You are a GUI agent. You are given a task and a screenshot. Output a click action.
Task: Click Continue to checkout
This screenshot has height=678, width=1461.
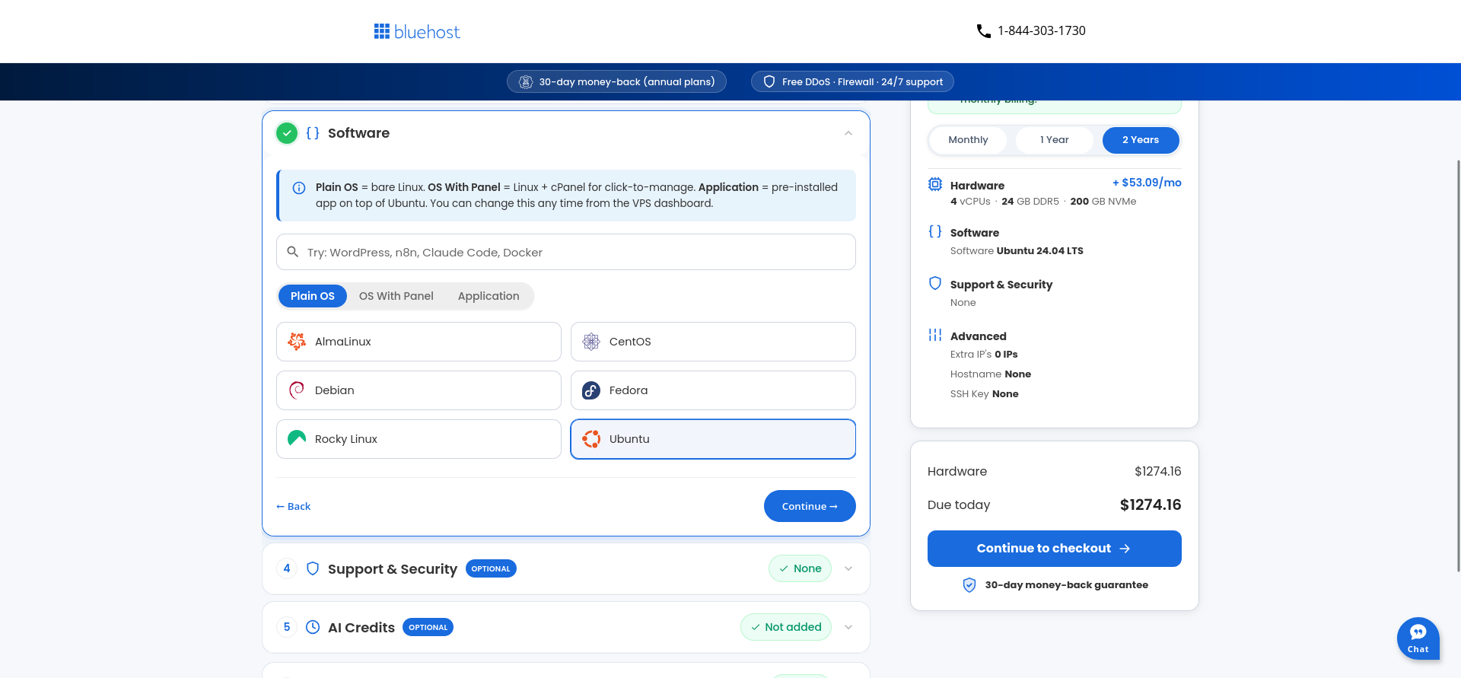[x=1054, y=549]
